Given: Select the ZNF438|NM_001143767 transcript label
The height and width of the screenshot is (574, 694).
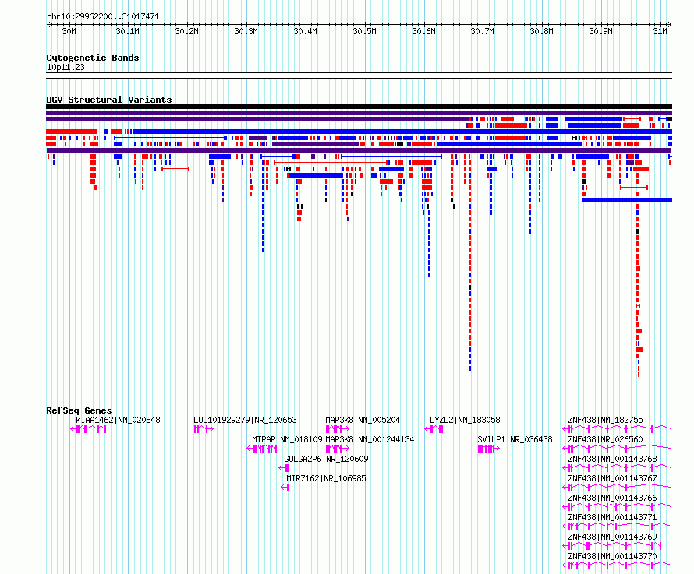Looking at the screenshot, I should (x=613, y=478).
